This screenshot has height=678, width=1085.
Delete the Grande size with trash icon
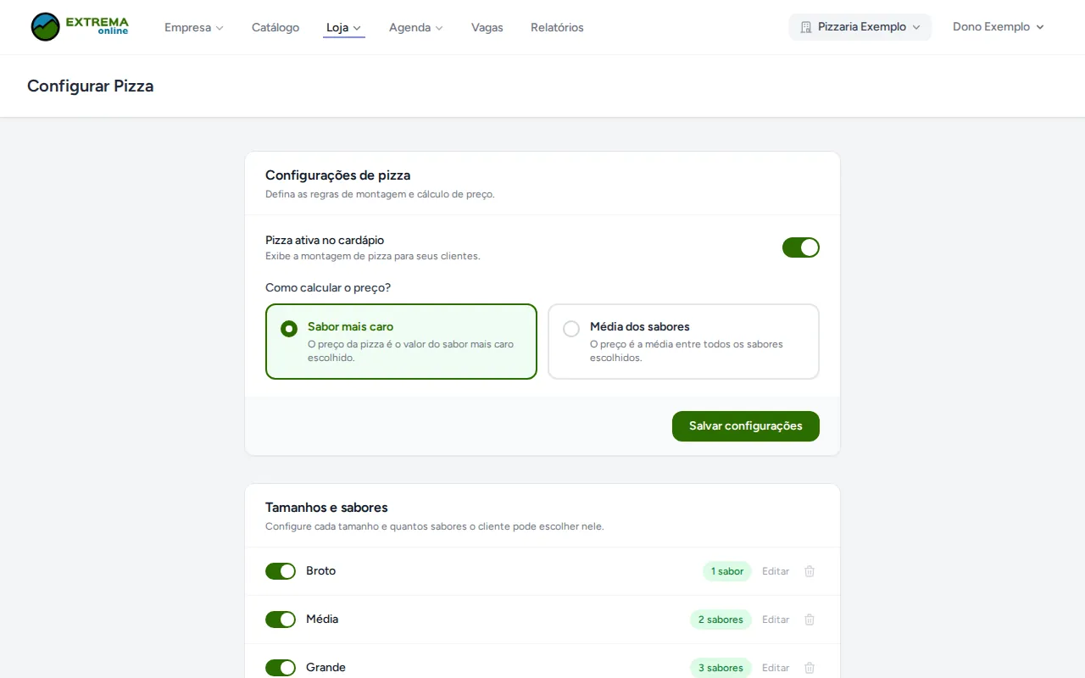pos(810,668)
